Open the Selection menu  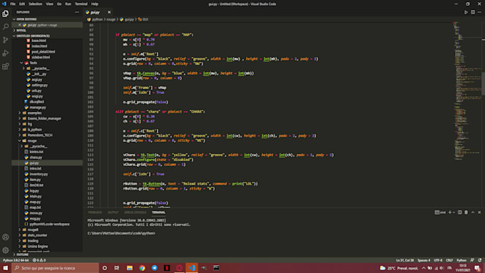pos(35,4)
